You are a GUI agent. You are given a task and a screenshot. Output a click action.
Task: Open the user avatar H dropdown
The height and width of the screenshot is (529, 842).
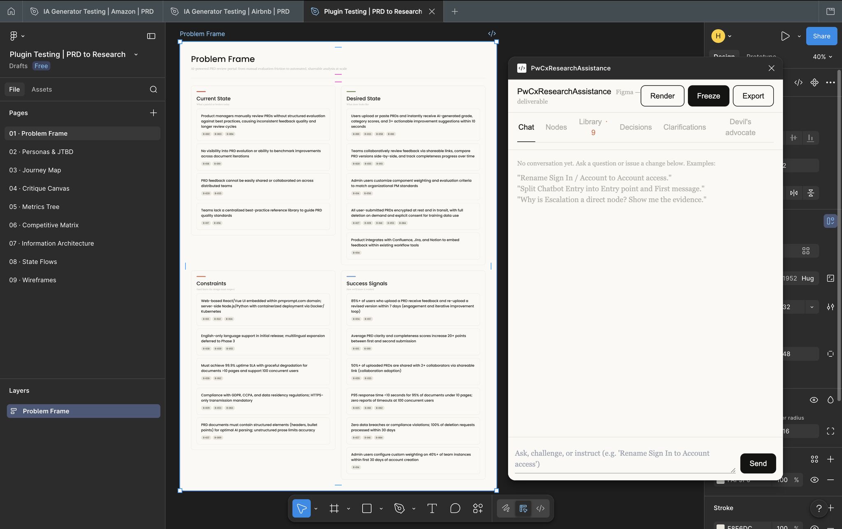[x=722, y=36]
